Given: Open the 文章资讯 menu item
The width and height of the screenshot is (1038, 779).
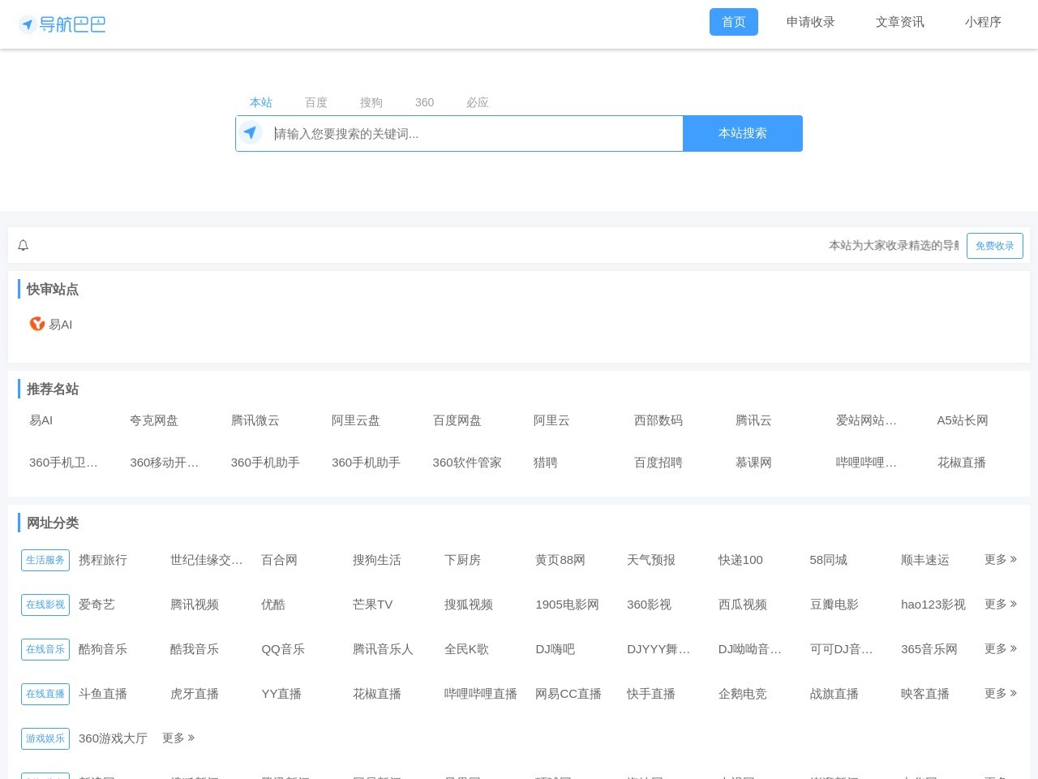Looking at the screenshot, I should pos(900,22).
